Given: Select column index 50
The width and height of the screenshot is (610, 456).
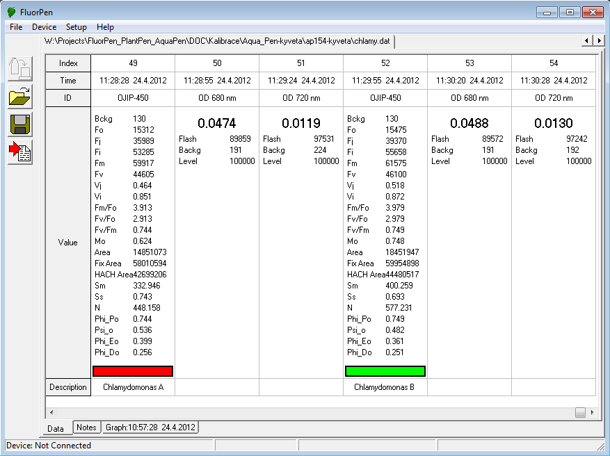Looking at the screenshot, I should click(x=217, y=63).
